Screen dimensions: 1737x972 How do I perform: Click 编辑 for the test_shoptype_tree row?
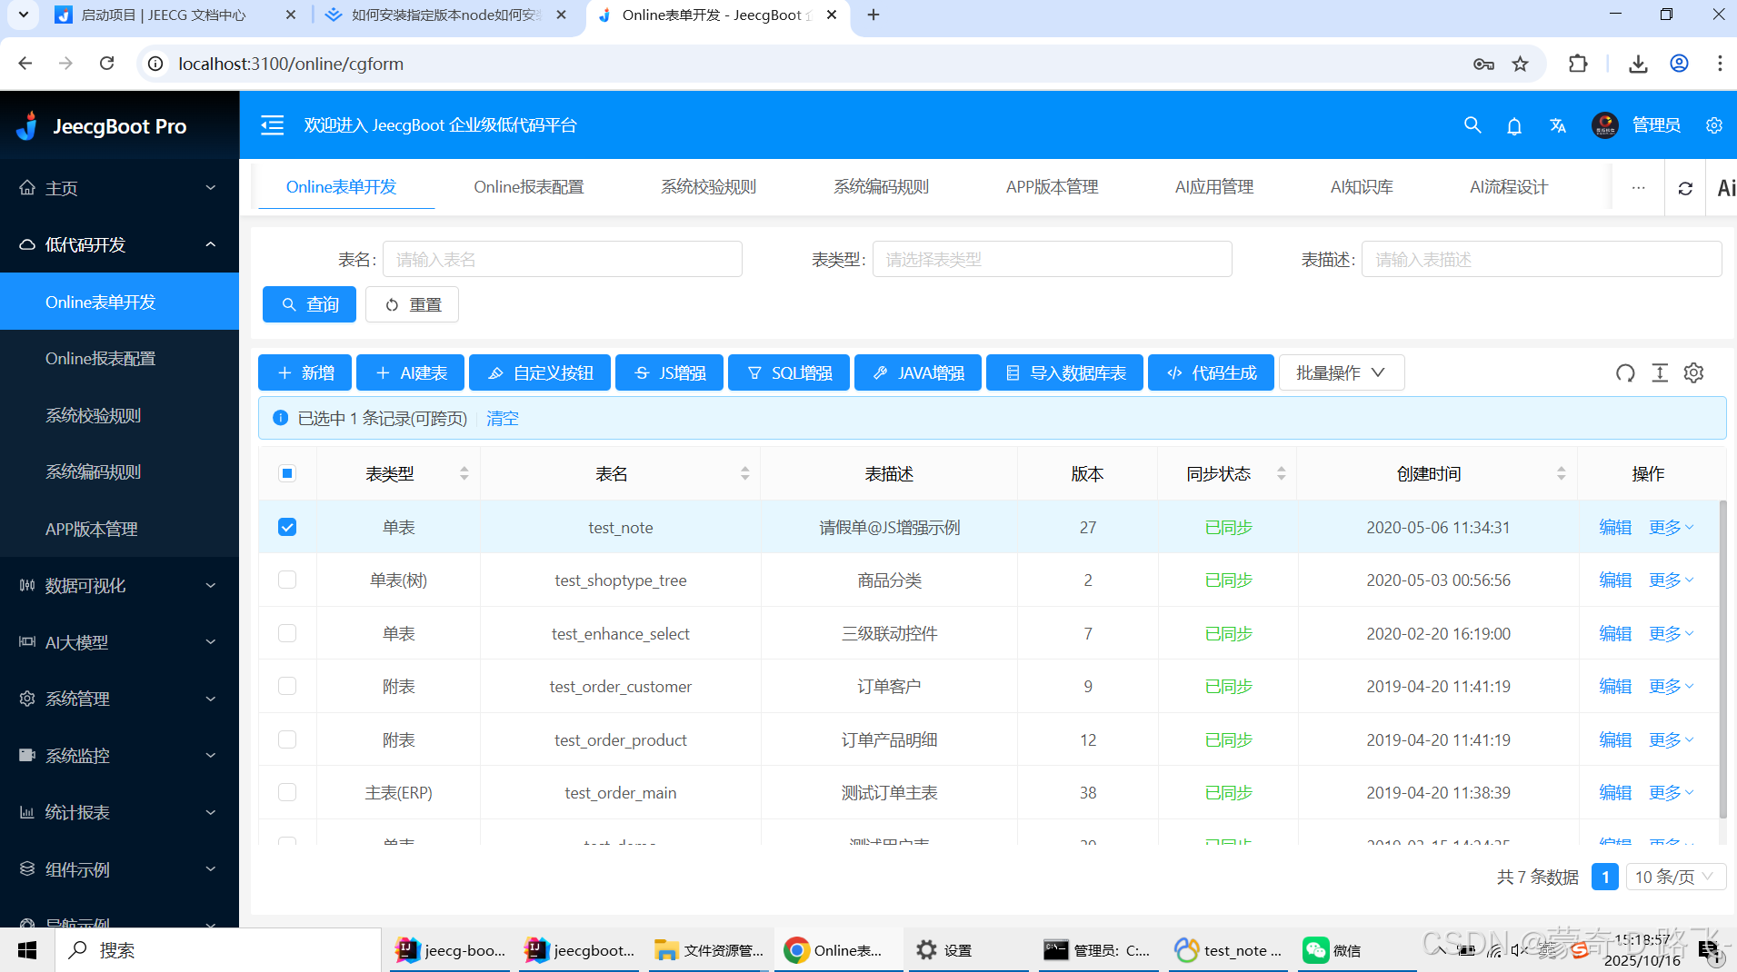click(1615, 580)
